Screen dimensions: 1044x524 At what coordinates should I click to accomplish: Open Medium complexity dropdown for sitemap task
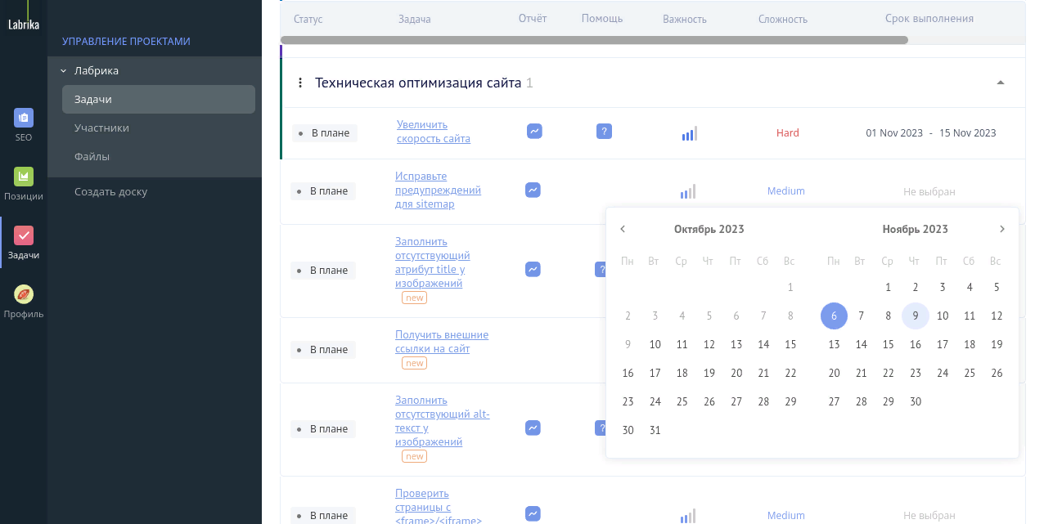[786, 190]
